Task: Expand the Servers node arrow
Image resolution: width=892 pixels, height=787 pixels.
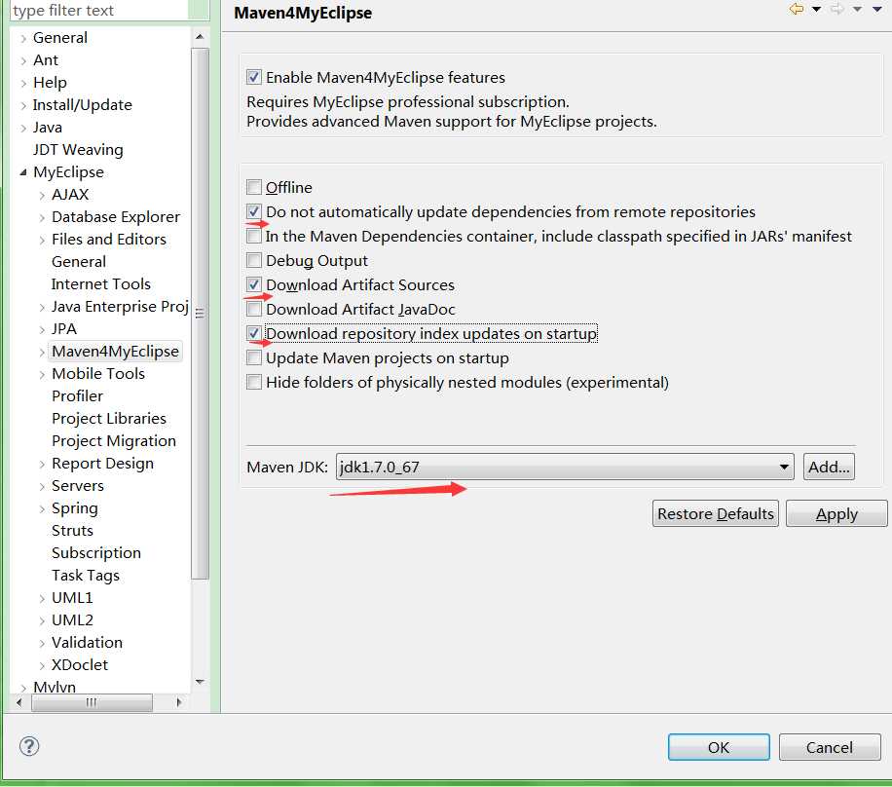Action: (42, 487)
